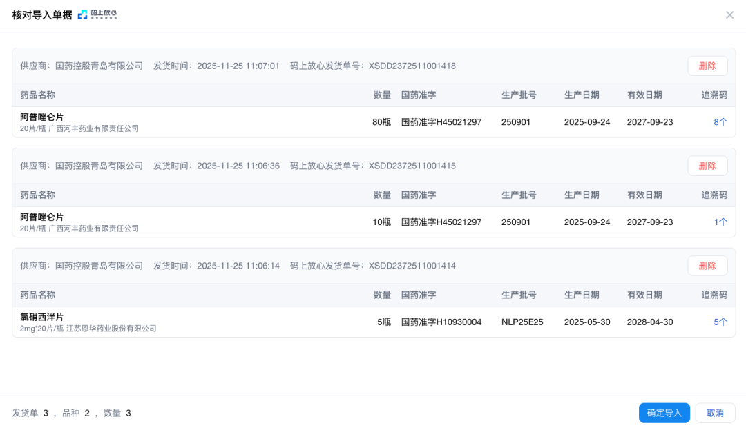
Task: Click 药品名称 header in the first table
Action: (x=37, y=95)
